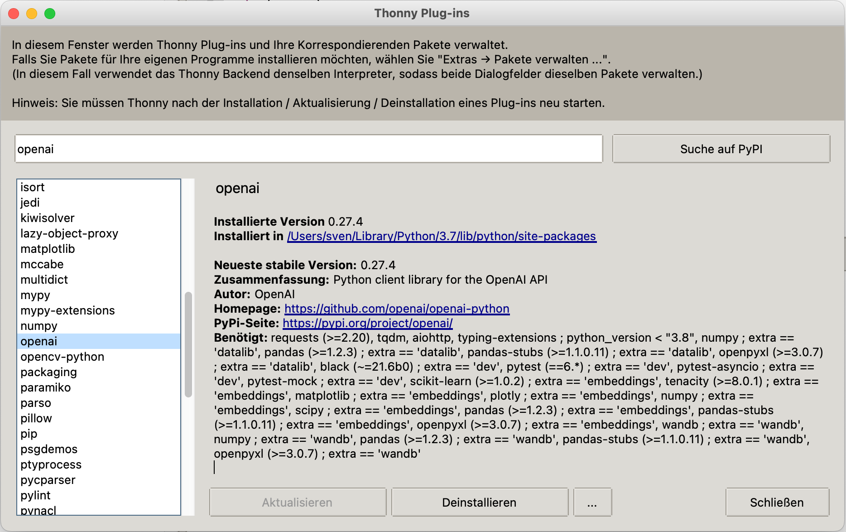Select the highlighted openai list entry

tap(99, 341)
